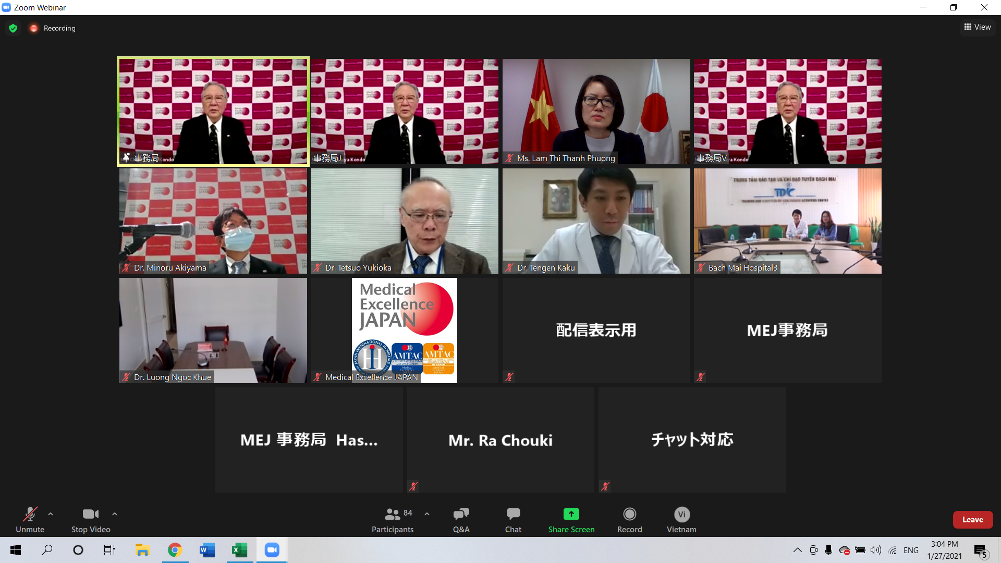Click the Mr. Ra Chouki tile

(x=500, y=440)
